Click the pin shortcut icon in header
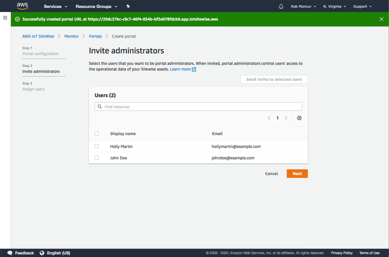This screenshot has height=257, width=389. 128,7
